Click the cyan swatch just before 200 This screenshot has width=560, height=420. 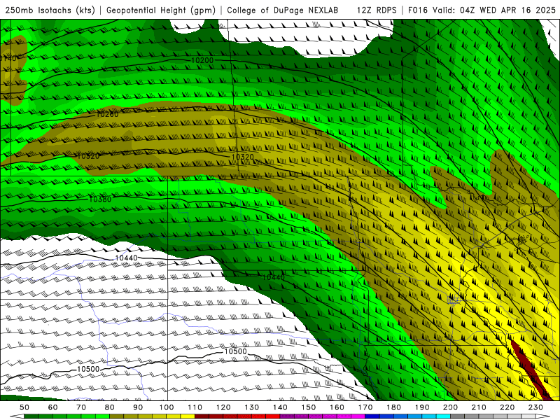point(443,416)
